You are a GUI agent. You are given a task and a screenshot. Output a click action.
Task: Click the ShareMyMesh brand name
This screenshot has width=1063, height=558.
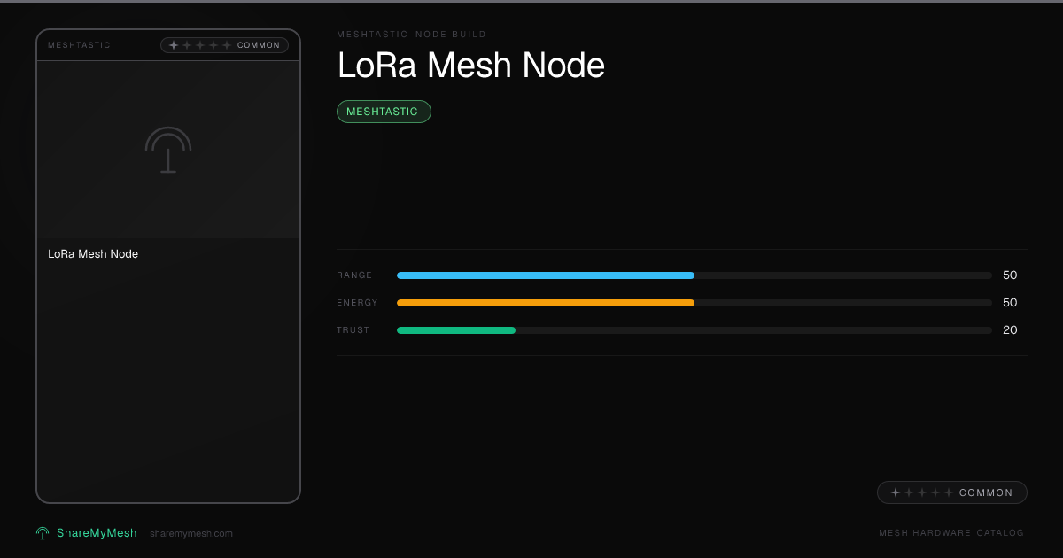tap(97, 533)
